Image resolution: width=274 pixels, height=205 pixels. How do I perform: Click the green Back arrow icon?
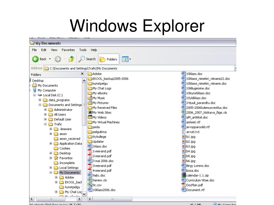[35, 59]
